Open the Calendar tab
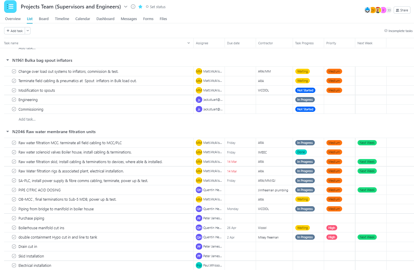This screenshot has width=414, height=270. pos(83,19)
